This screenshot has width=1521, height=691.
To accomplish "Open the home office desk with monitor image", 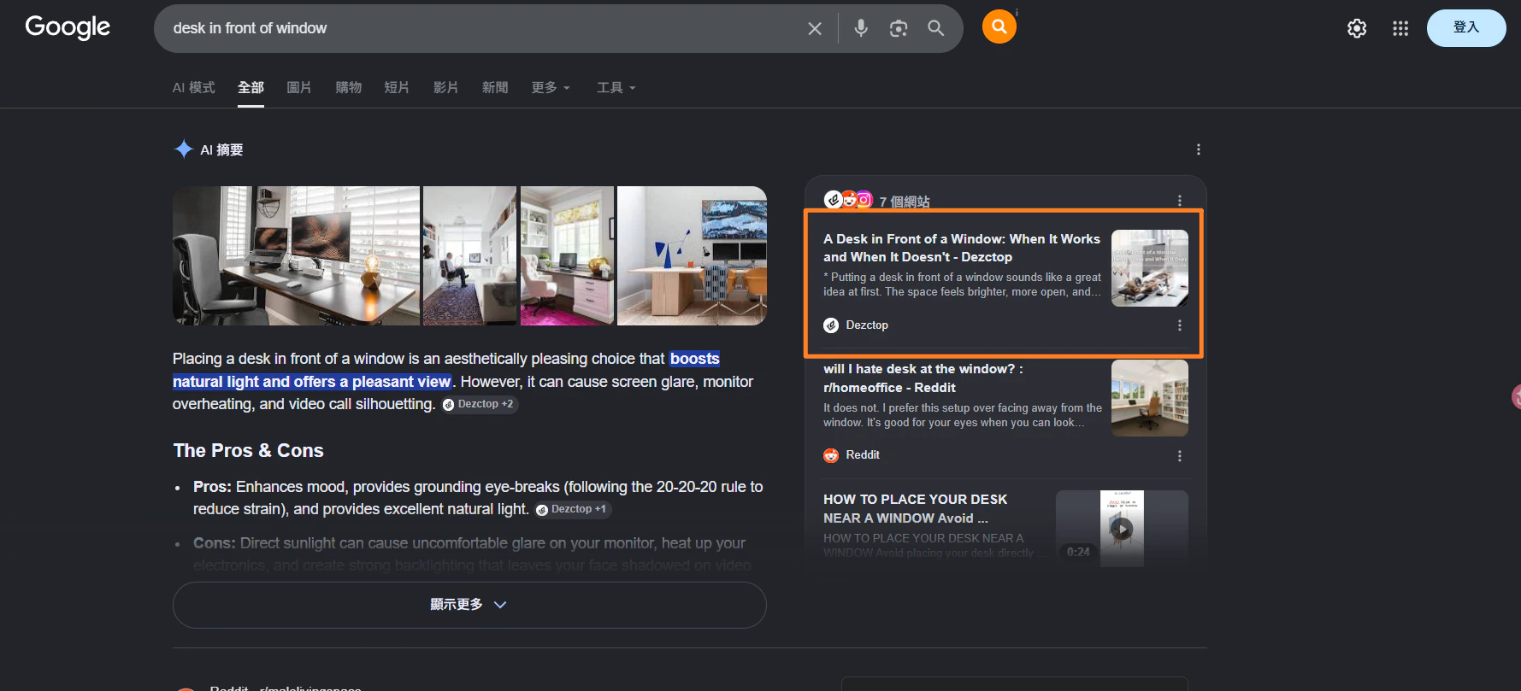I will [296, 255].
